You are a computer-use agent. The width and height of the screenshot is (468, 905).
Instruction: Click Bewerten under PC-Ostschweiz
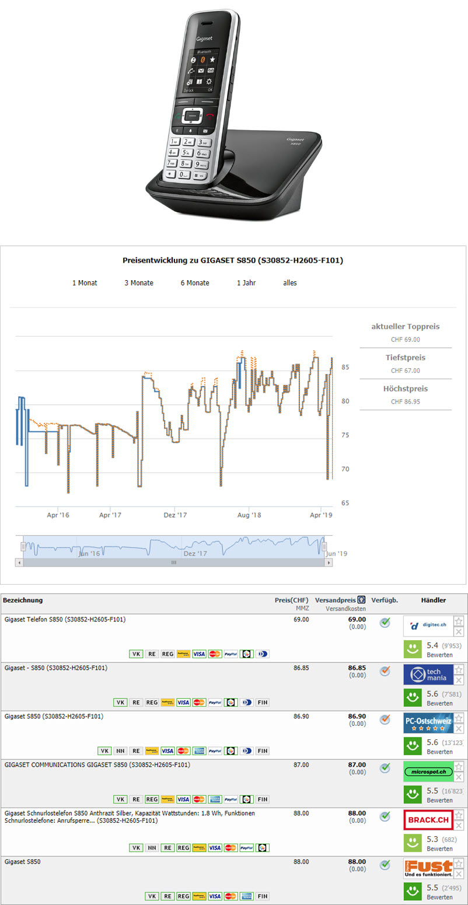[x=439, y=752]
